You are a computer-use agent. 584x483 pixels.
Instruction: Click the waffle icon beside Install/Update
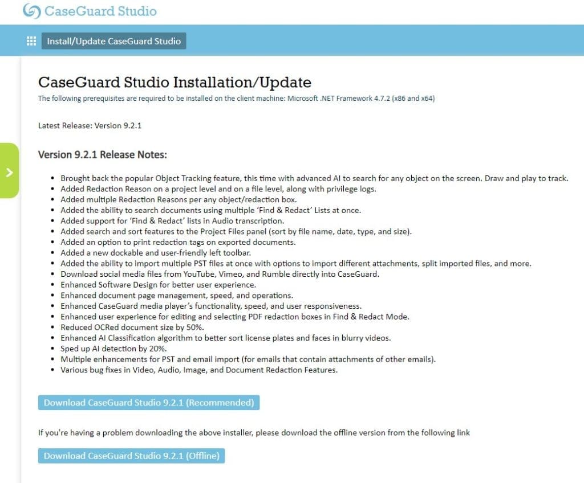31,40
